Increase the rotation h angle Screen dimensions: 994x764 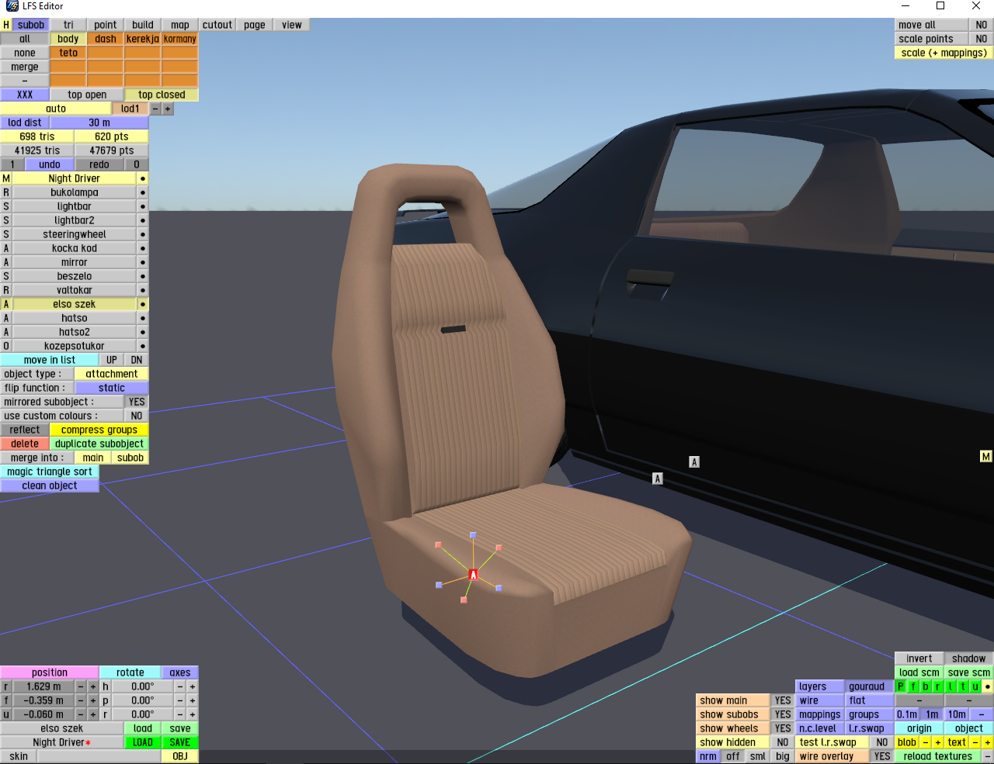coord(193,686)
